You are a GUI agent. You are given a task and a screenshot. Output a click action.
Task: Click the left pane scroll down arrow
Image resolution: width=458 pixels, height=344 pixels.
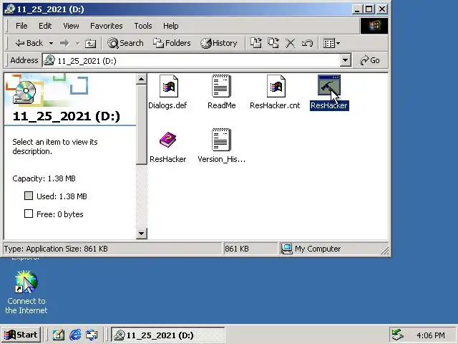[x=142, y=234]
